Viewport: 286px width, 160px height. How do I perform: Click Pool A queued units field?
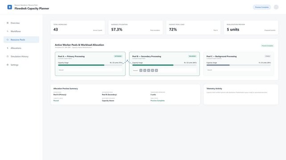90,70
